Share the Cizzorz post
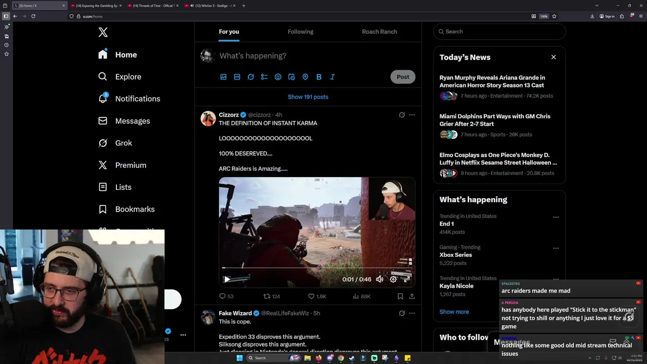The image size is (647, 364). point(412,296)
